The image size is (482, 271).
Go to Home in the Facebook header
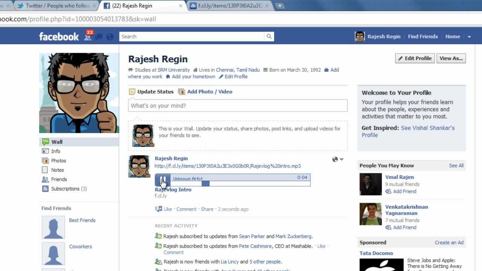tap(453, 37)
